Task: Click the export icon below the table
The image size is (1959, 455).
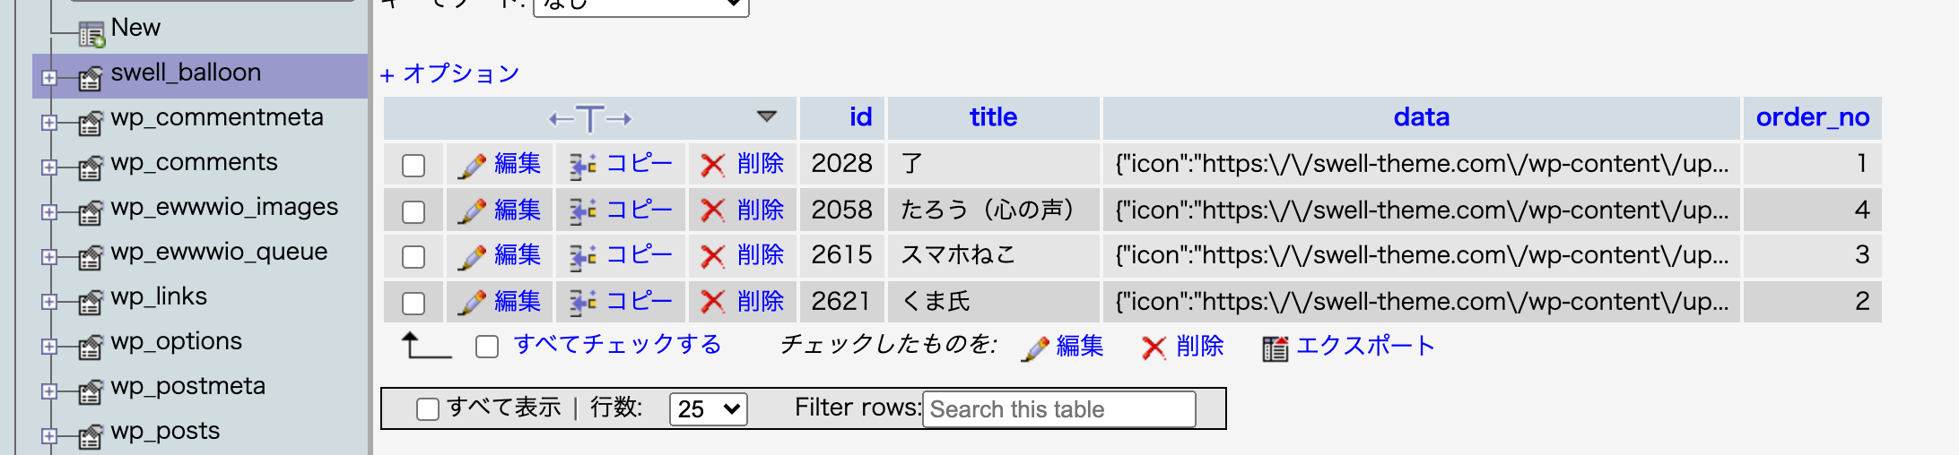Action: tap(1275, 348)
